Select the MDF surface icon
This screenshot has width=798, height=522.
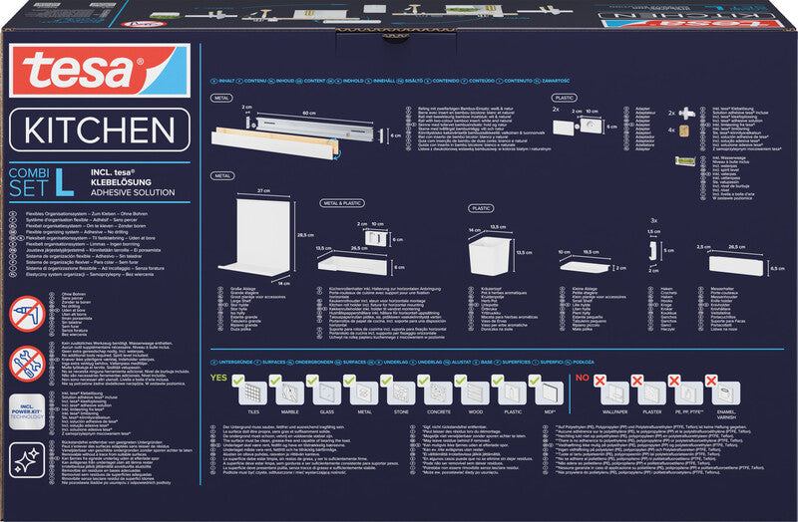point(550,393)
